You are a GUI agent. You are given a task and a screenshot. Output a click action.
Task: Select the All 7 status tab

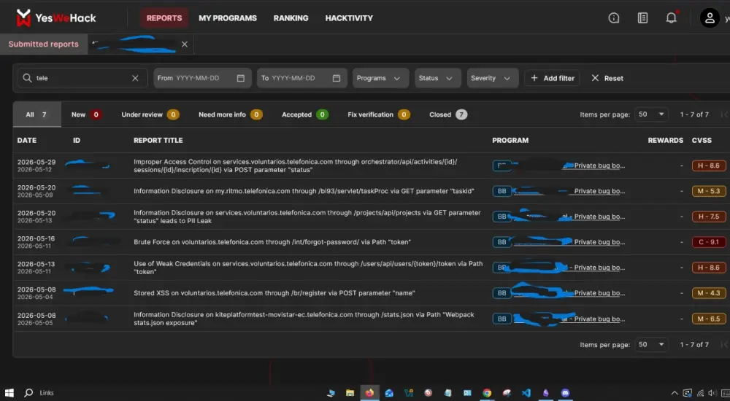click(x=36, y=114)
